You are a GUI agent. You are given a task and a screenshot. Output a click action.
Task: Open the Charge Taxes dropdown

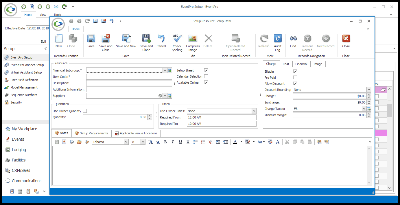coord(364,109)
